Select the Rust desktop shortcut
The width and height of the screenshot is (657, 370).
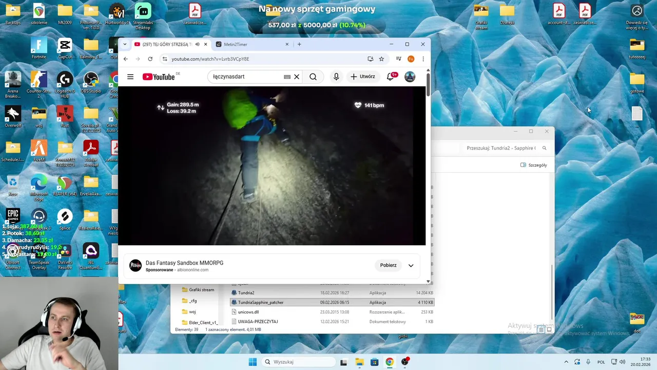point(65,117)
